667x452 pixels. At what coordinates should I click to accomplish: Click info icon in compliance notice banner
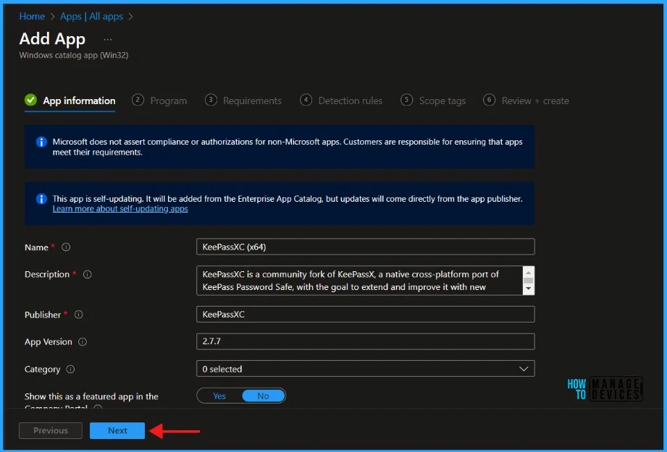[x=41, y=142]
